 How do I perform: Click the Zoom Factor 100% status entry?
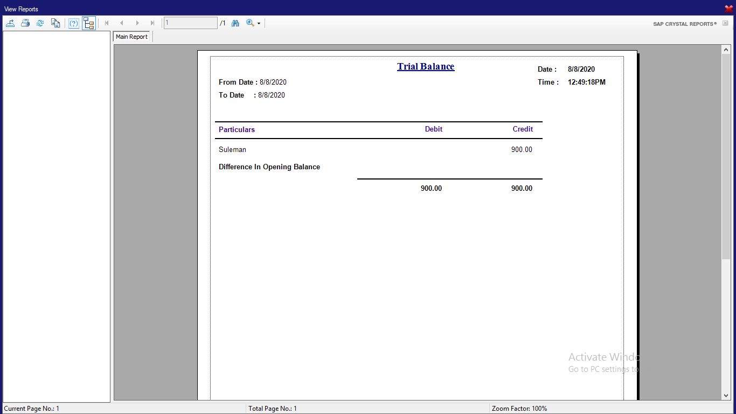tap(519, 409)
